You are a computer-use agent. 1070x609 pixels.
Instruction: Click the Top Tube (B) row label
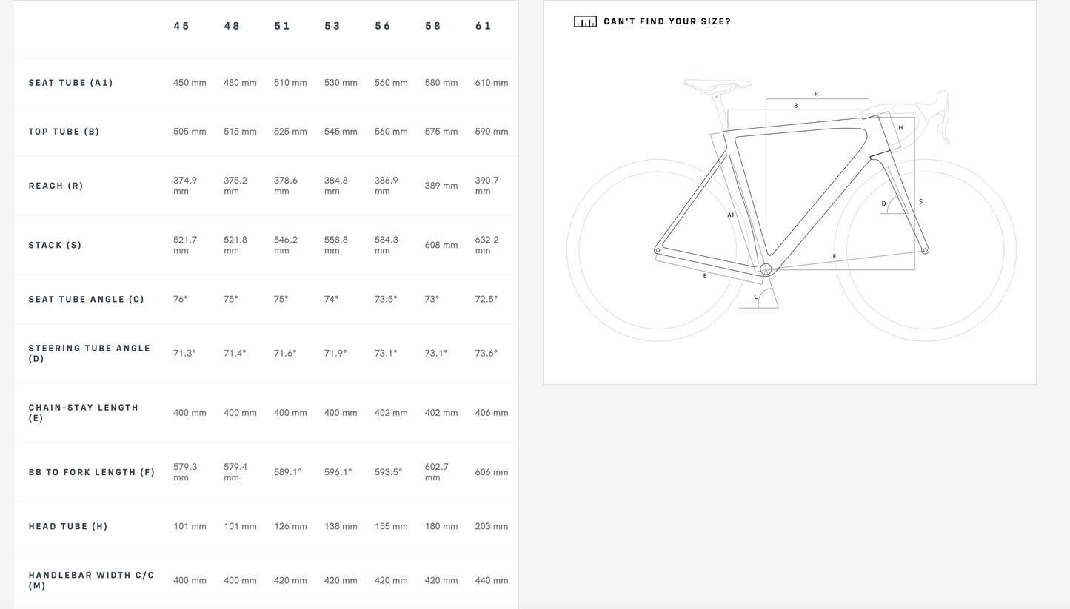[x=64, y=132]
